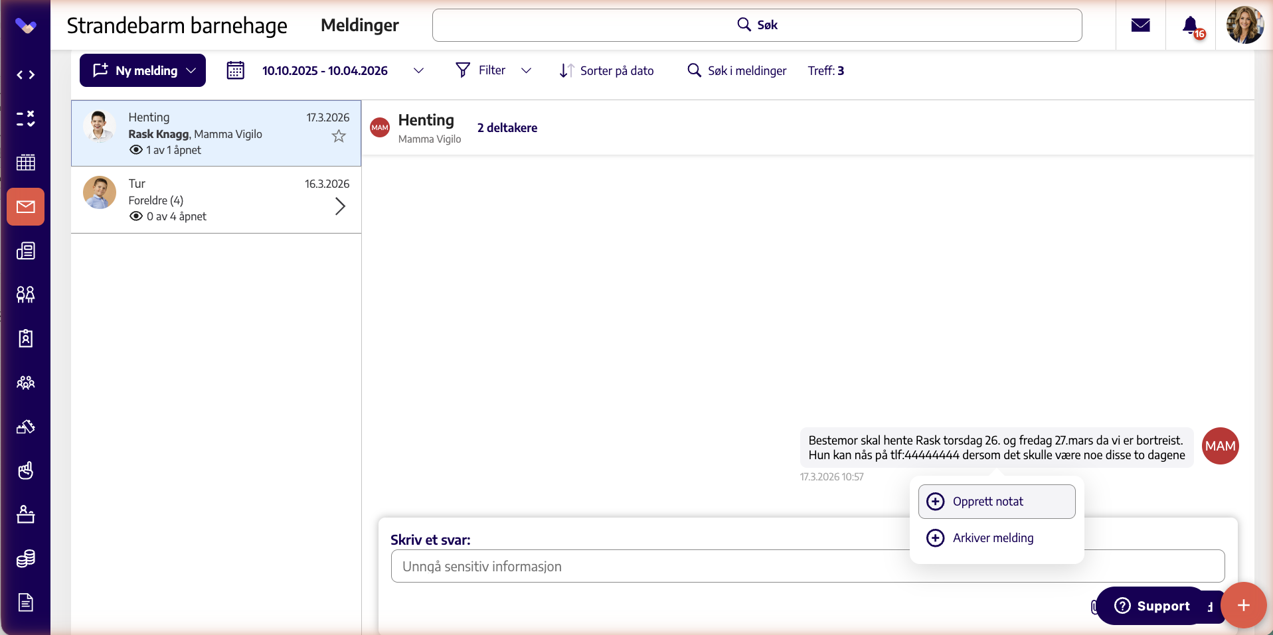Open the calendar grid icon in sidebar
The image size is (1273, 635).
point(26,163)
